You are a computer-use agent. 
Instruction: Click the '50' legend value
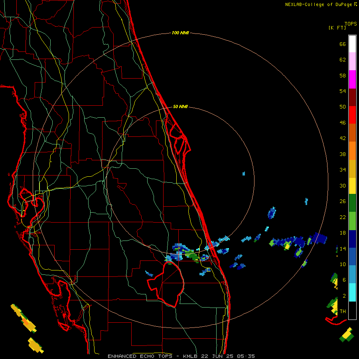pyautogui.click(x=343, y=107)
